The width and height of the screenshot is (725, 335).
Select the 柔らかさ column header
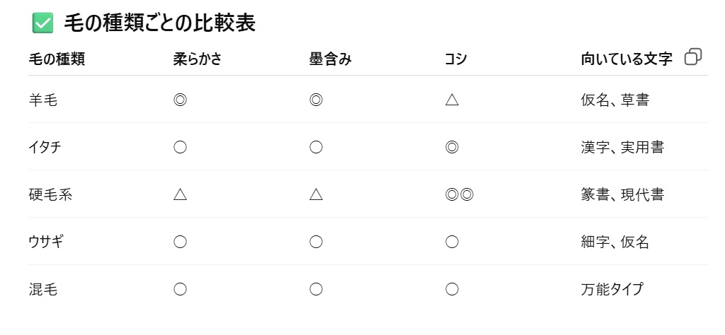198,59
